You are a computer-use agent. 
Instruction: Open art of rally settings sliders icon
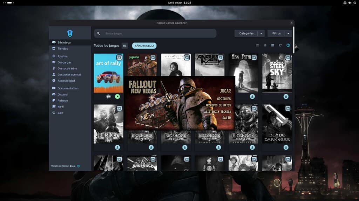[109, 96]
